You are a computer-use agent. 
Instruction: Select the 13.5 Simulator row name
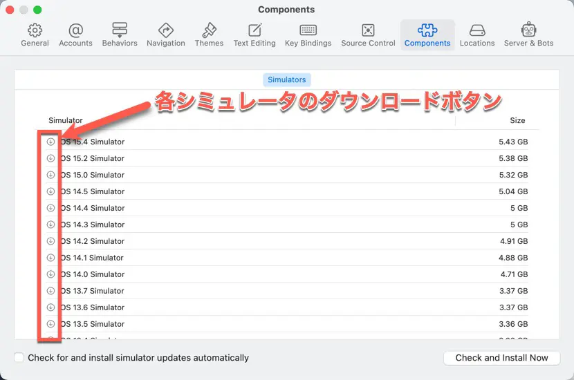click(x=93, y=323)
